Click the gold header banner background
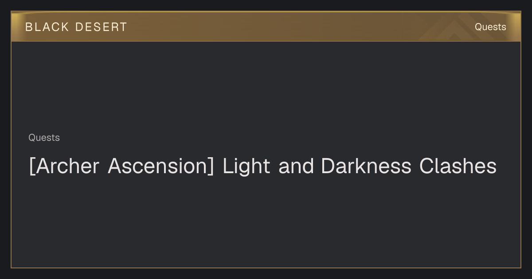 coord(266,27)
